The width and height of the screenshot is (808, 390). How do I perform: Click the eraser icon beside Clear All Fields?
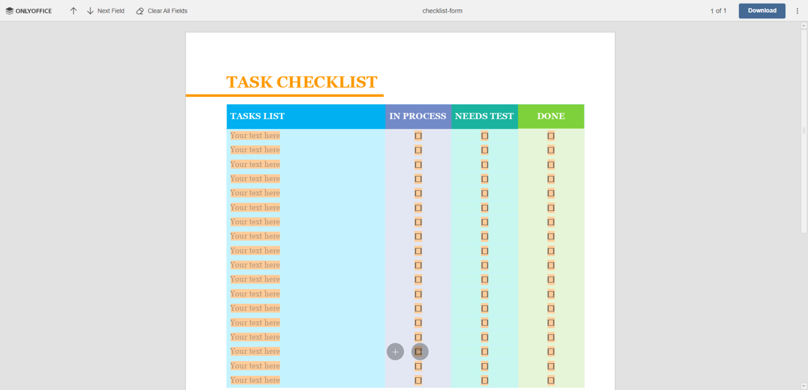pyautogui.click(x=140, y=10)
